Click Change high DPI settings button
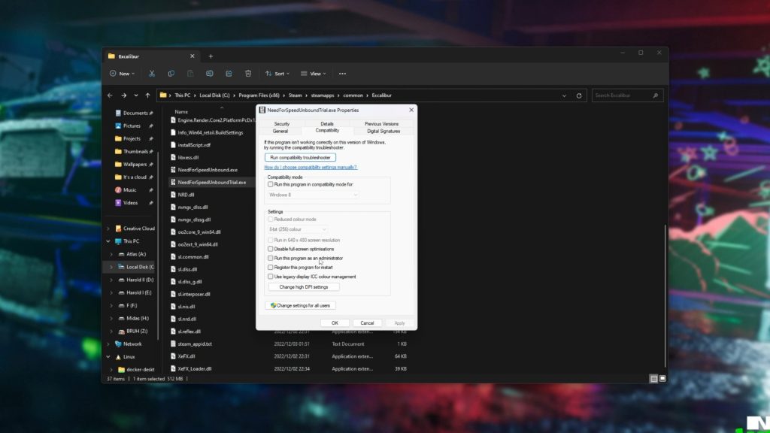This screenshot has height=433, width=770. point(304,287)
